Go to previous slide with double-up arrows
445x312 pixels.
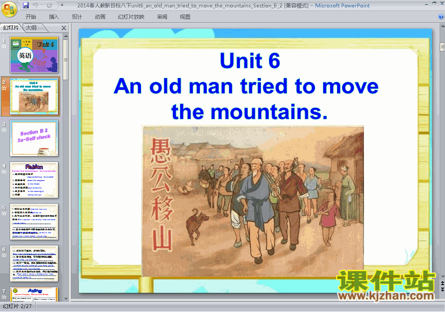442,283
